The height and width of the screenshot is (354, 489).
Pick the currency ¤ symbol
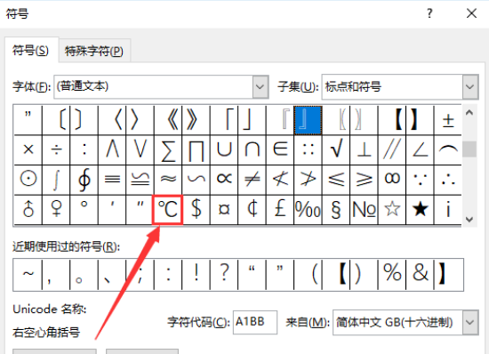pyautogui.click(x=224, y=210)
